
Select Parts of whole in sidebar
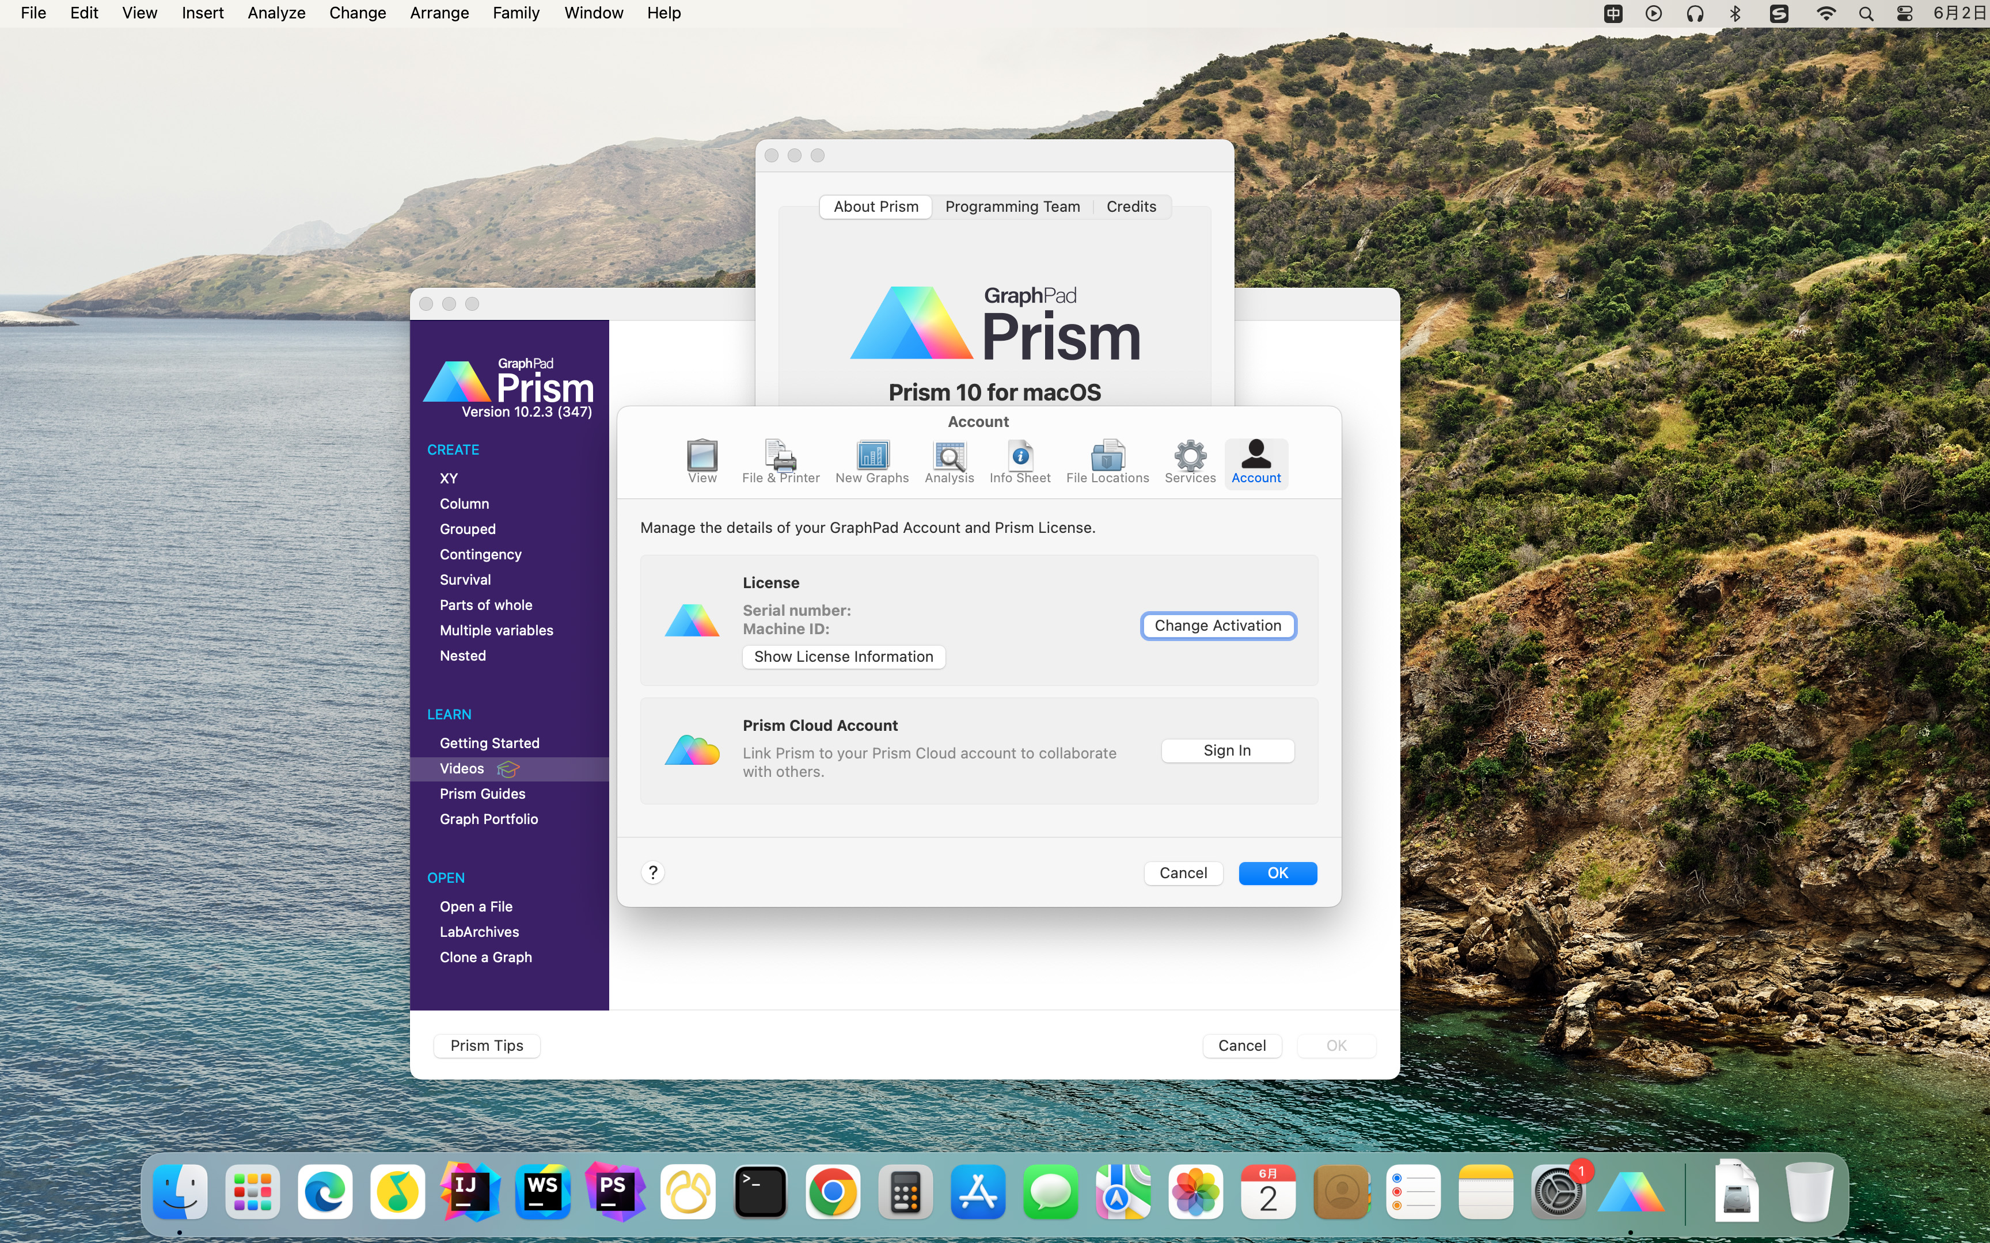[x=485, y=605]
